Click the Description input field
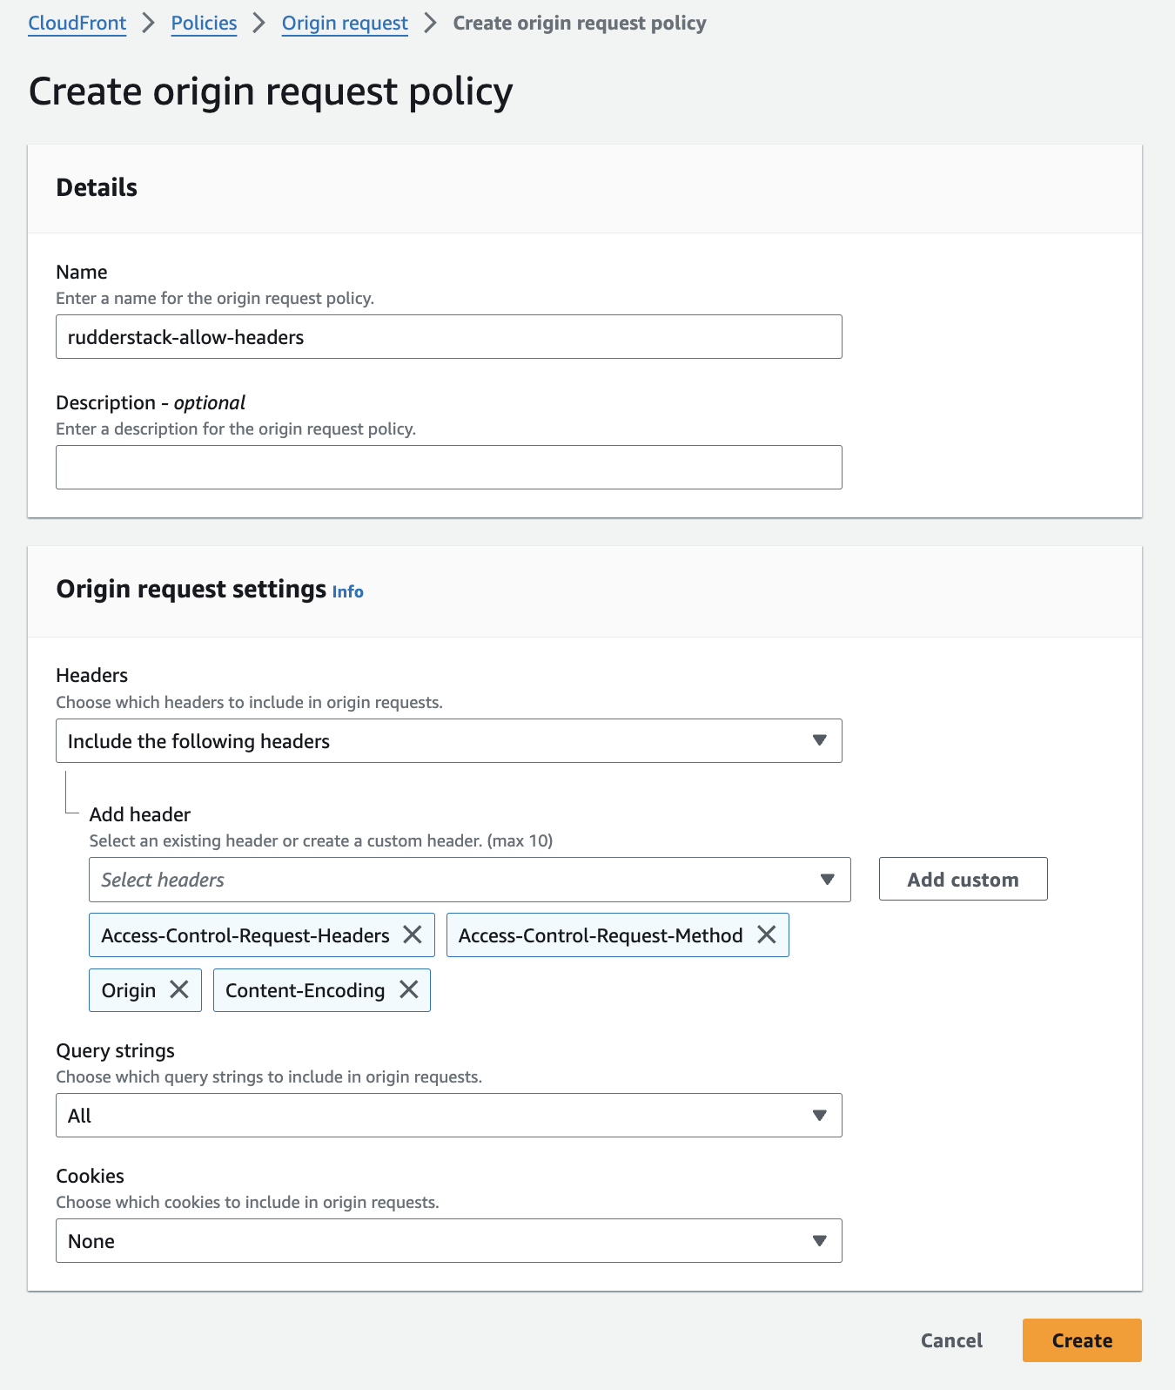Image resolution: width=1175 pixels, height=1390 pixels. pyautogui.click(x=449, y=468)
